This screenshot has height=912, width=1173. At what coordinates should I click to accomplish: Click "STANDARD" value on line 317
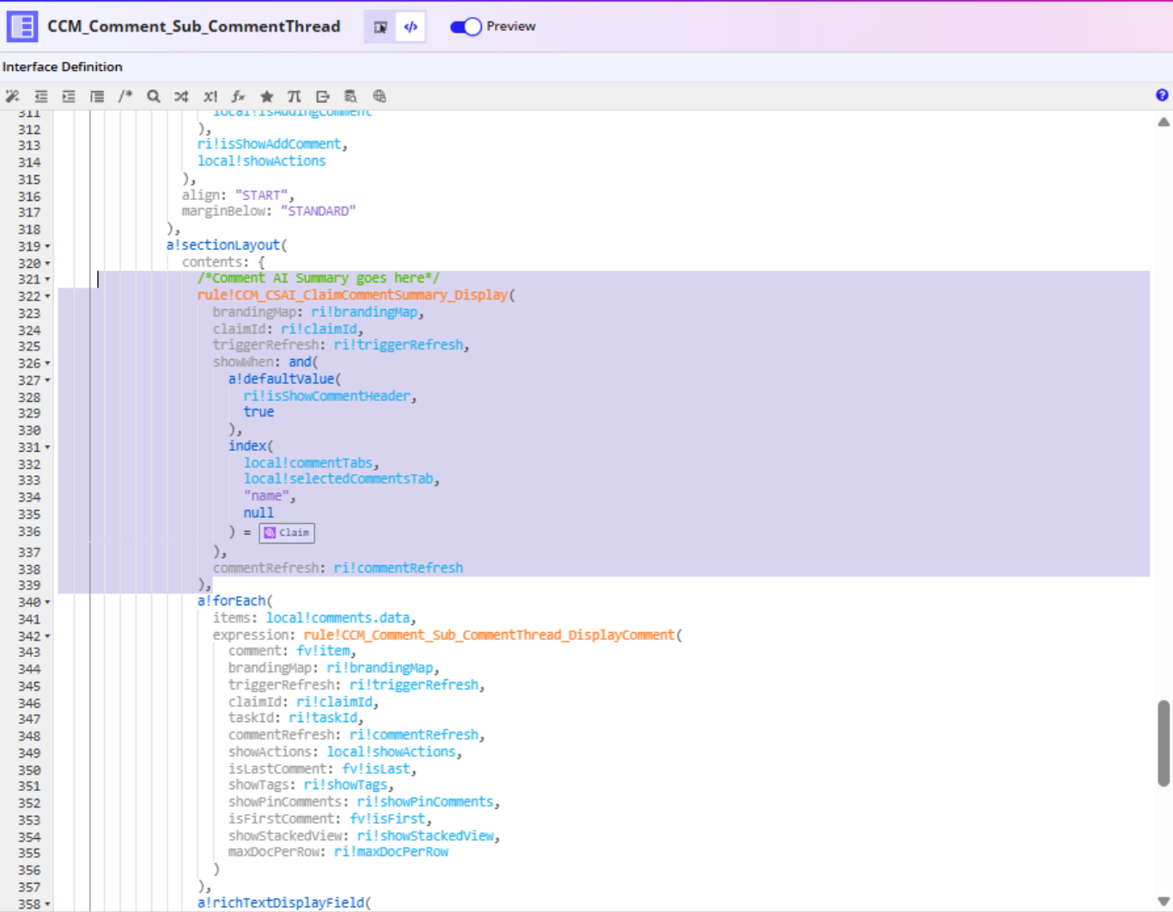tap(318, 210)
